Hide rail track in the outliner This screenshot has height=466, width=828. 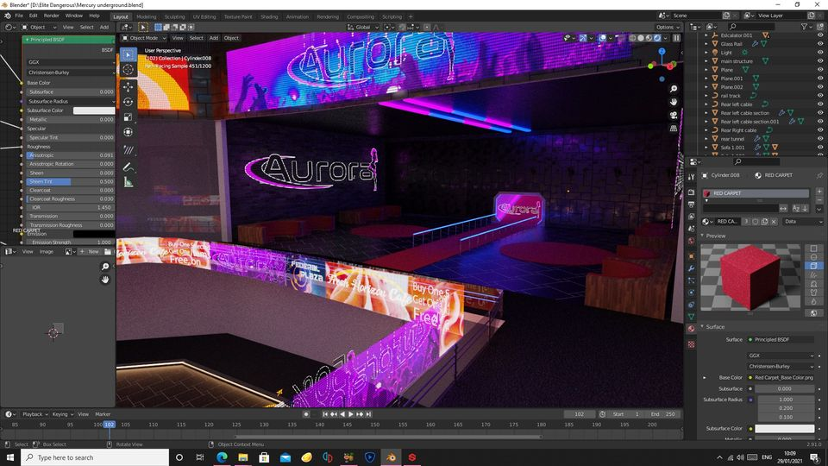820,96
